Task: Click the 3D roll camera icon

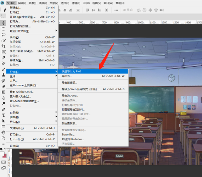Action: pos(145,10)
